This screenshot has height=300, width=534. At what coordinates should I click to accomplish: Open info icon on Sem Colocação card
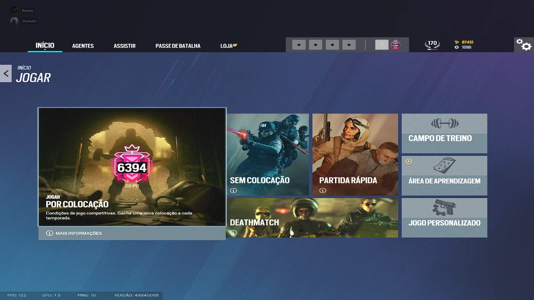pyautogui.click(x=233, y=190)
